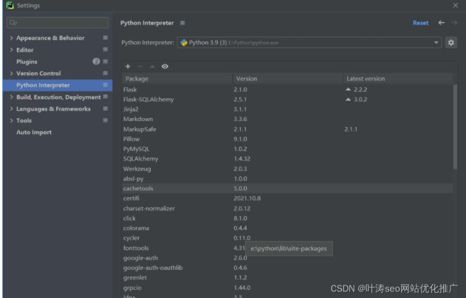The width and height of the screenshot is (466, 298).
Task: Click the Plugins update count badge
Action: coord(96,62)
